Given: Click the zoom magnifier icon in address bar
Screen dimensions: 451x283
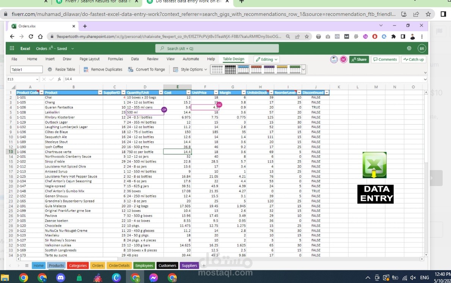Looking at the screenshot, I should point(288,36).
